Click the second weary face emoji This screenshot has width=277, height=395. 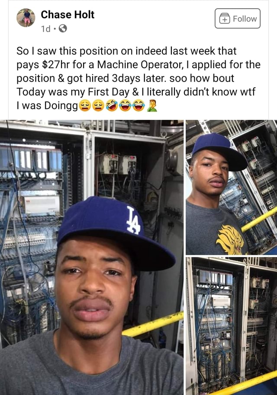(x=98, y=105)
